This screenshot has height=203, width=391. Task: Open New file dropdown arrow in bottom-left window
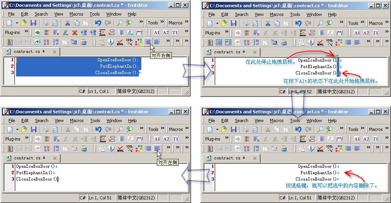[17, 129]
